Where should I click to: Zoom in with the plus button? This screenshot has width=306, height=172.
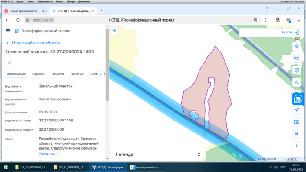pos(297,146)
